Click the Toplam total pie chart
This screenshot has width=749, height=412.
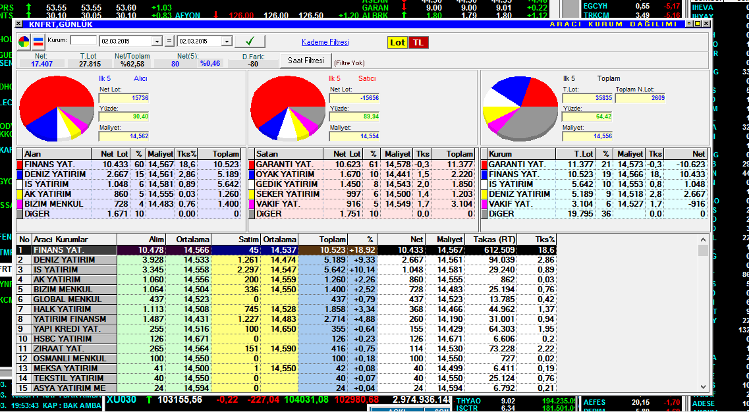520,108
